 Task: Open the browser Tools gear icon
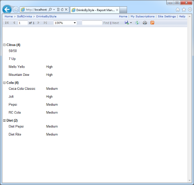point(190,10)
